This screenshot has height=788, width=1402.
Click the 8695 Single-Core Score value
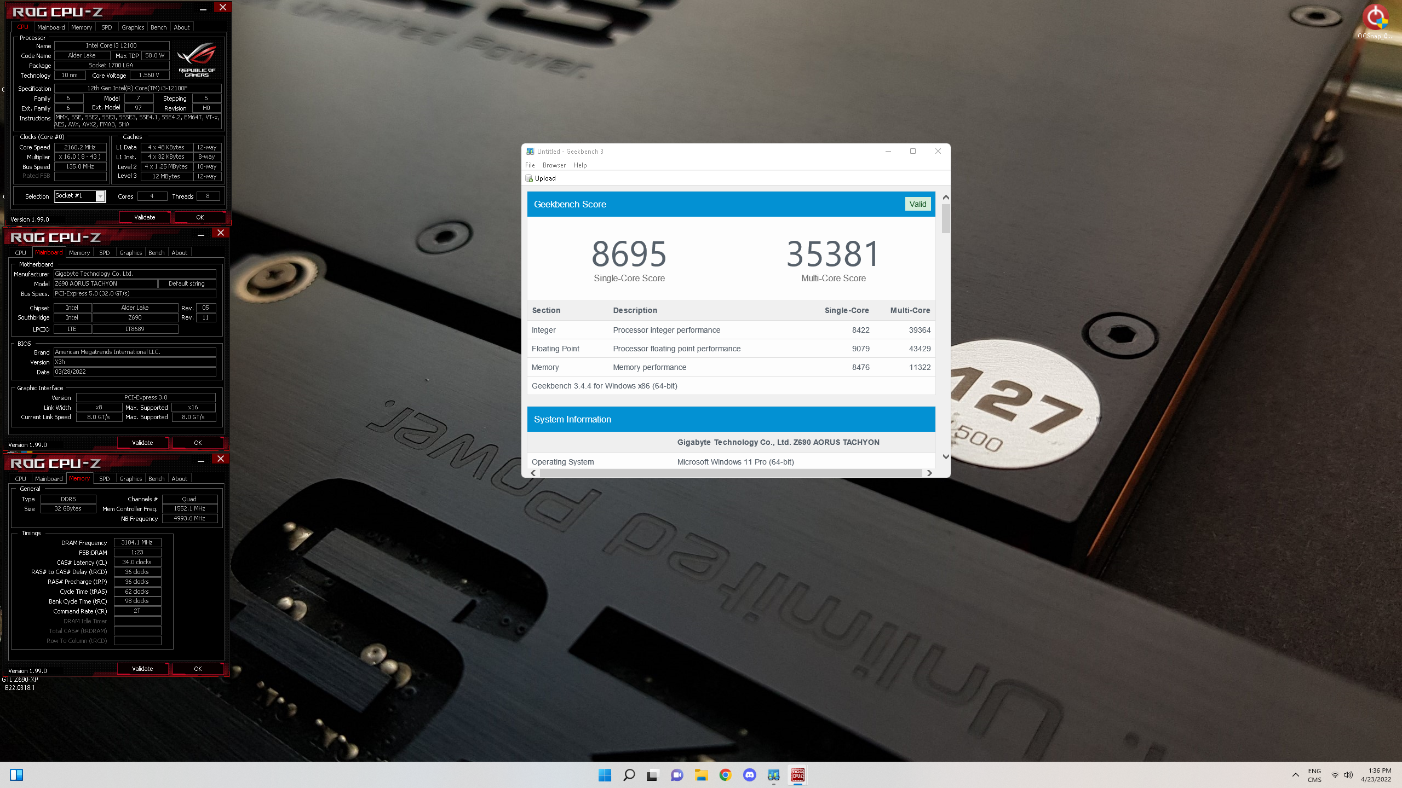629,254
